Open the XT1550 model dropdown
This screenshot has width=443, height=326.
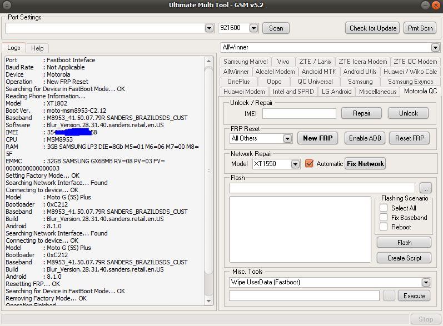tap(295, 164)
